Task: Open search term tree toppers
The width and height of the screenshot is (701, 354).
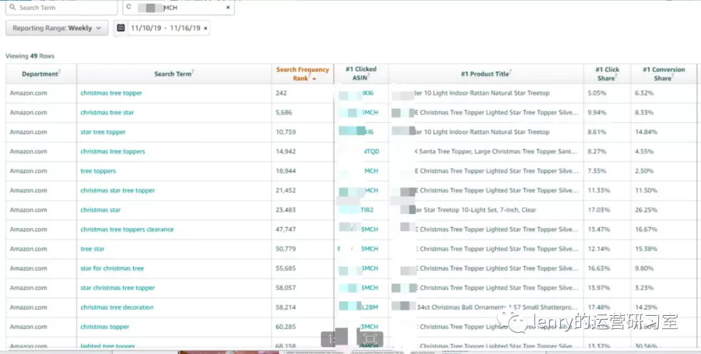Action: tap(98, 171)
